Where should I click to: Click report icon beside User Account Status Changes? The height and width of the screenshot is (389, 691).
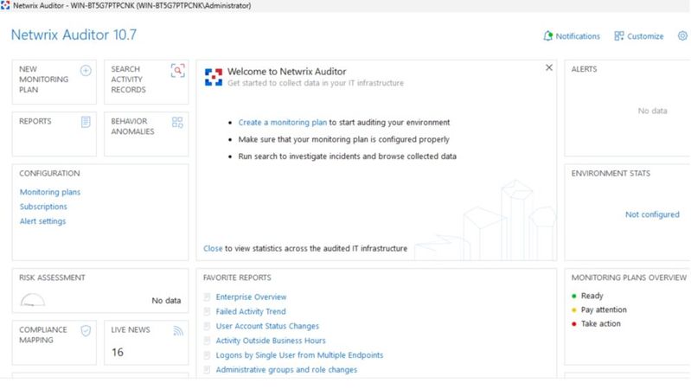pyautogui.click(x=207, y=326)
